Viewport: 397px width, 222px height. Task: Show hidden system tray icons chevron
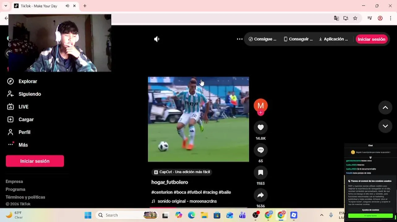[322, 215]
